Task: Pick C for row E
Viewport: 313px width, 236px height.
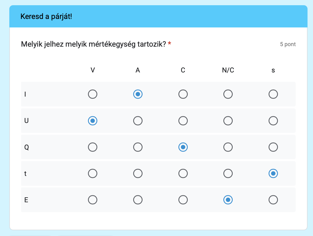Action: (183, 200)
